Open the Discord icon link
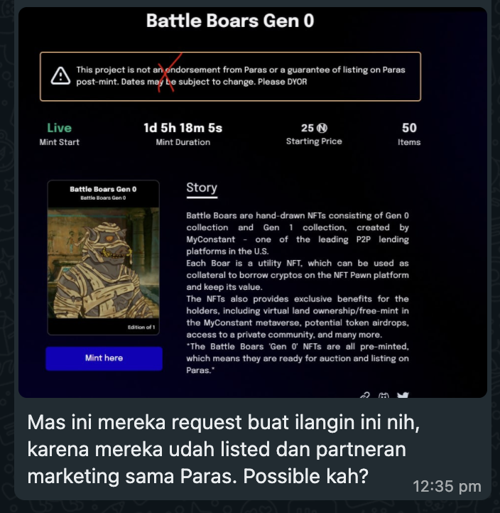Screen dimensions: 500x513 [x=384, y=395]
